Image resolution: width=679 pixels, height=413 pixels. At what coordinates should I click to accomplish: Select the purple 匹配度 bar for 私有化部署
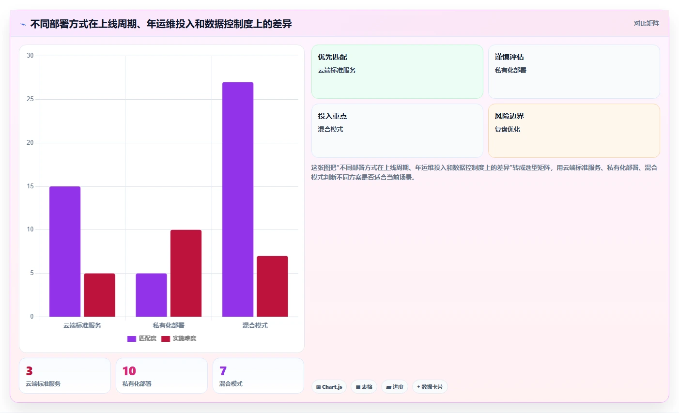[151, 295]
